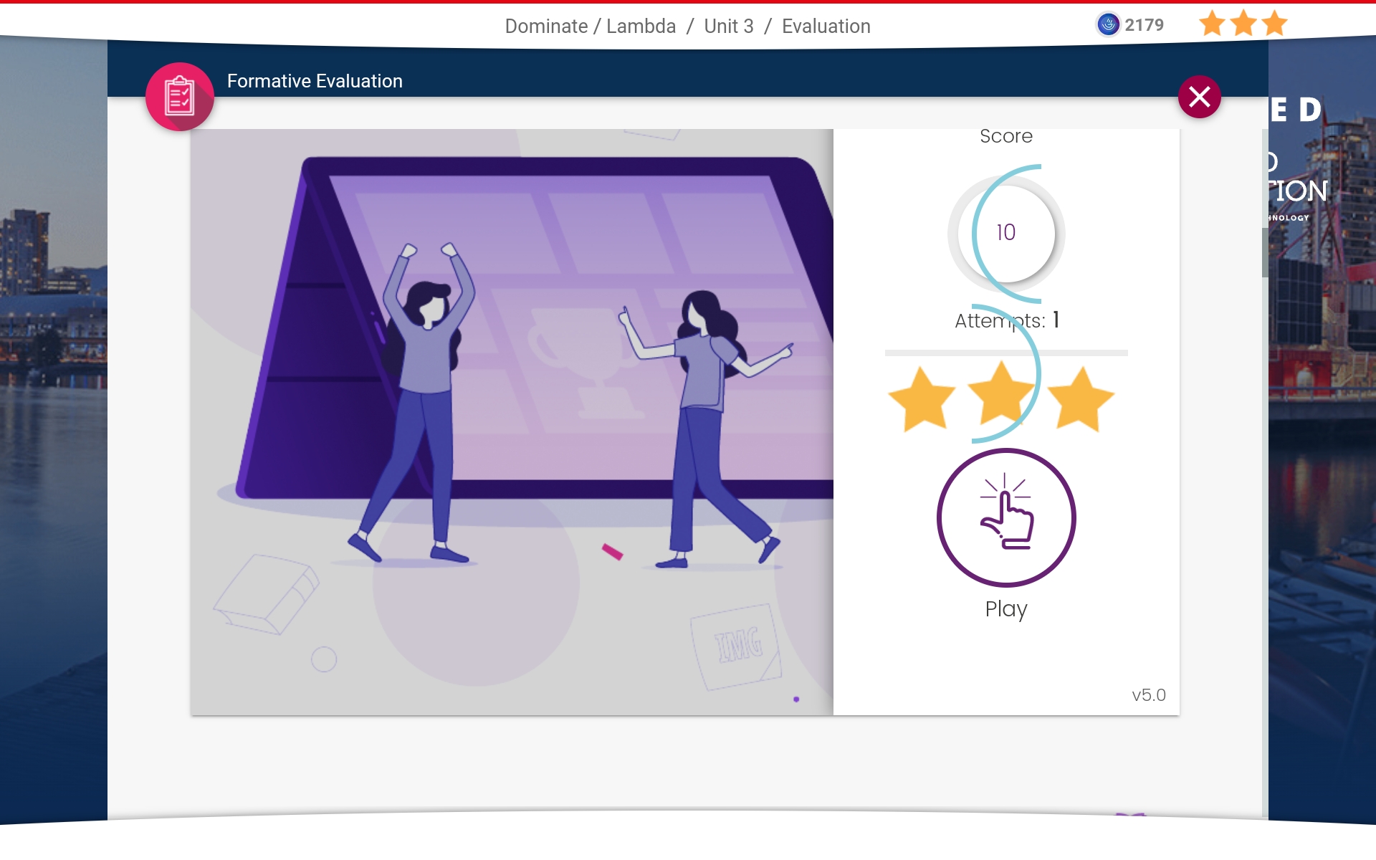Close the Formative Evaluation panel
The height and width of the screenshot is (860, 1376).
[1199, 97]
